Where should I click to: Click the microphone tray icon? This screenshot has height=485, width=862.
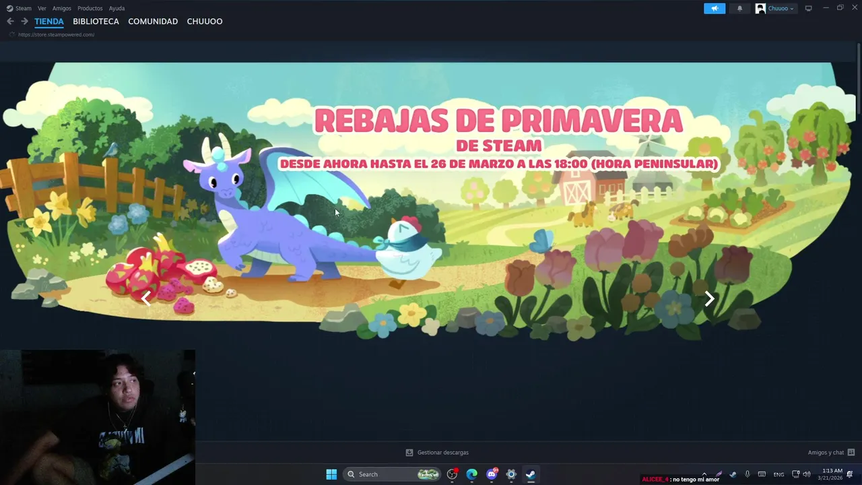click(x=748, y=474)
